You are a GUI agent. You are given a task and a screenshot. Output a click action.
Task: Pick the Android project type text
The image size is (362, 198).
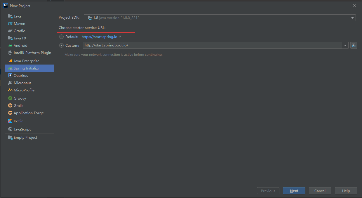click(x=20, y=46)
